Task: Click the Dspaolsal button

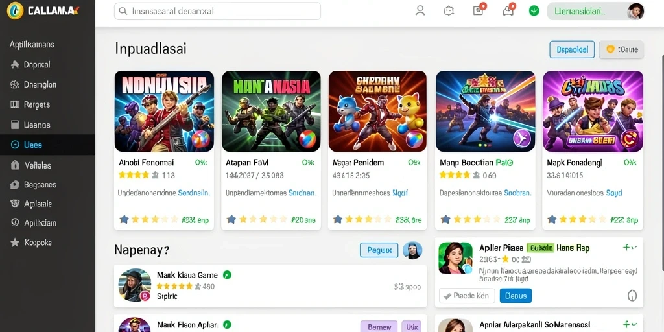Action: (x=572, y=49)
